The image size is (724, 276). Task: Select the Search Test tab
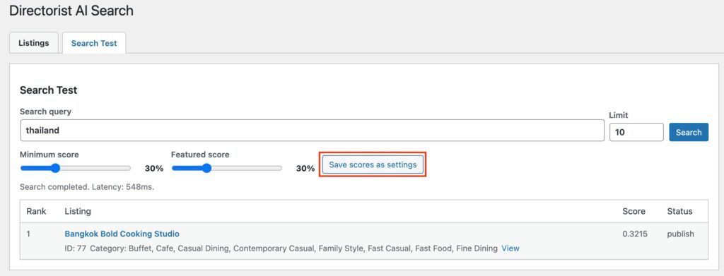click(x=94, y=43)
